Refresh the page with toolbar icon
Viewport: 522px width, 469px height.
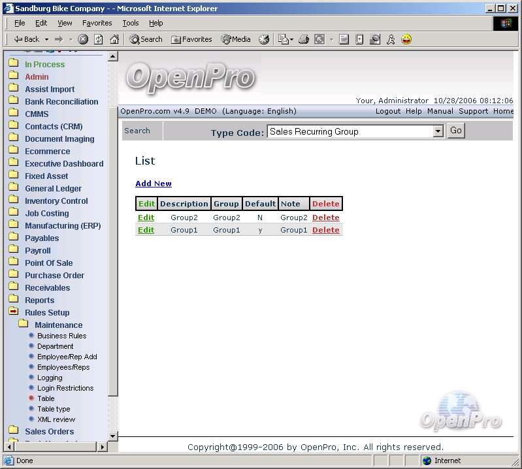coord(99,39)
